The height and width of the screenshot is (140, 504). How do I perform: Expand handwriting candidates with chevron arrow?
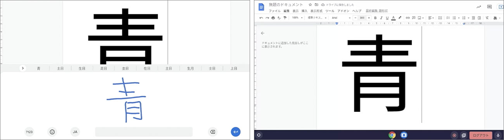click(x=23, y=68)
